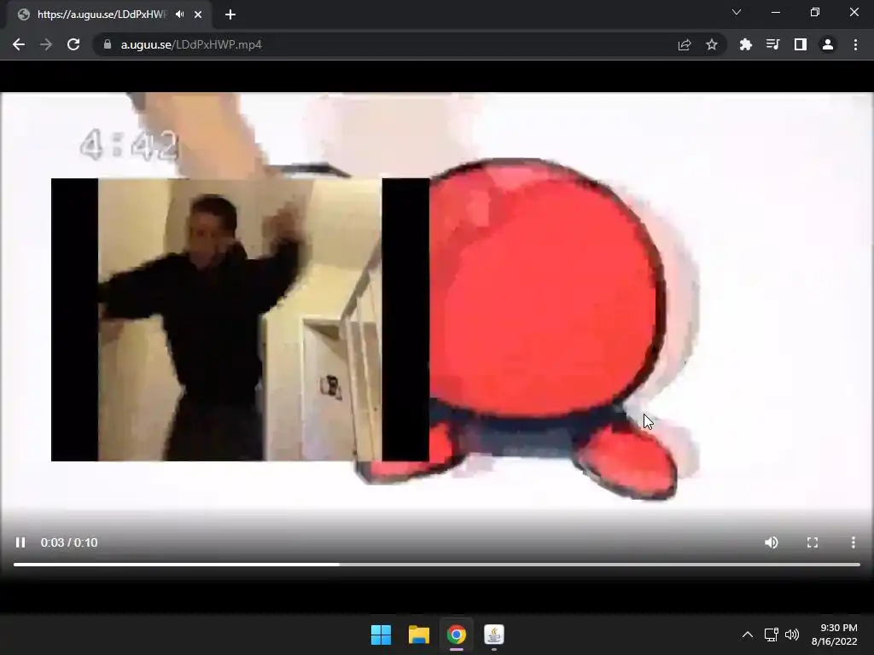Open the Extensions puzzle menu
Screen dimensions: 874x655
(745, 44)
